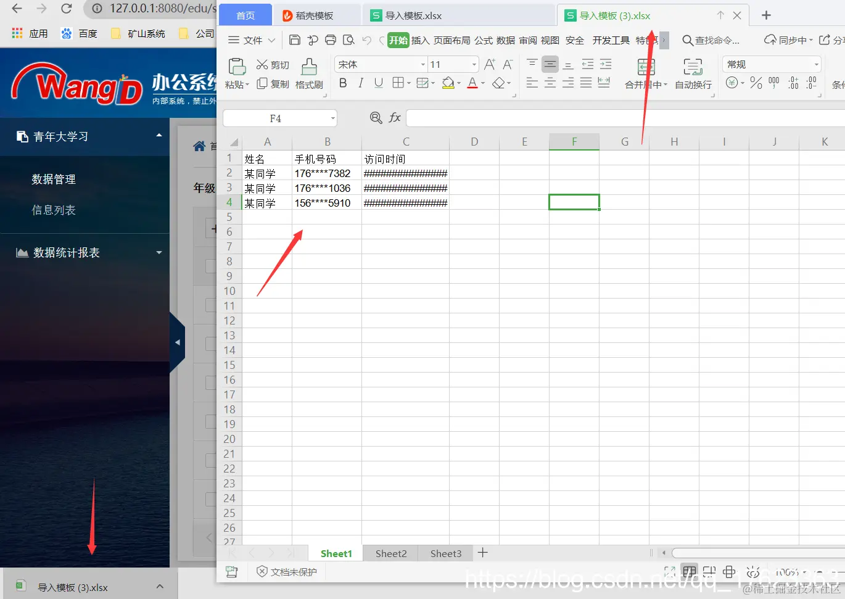The image size is (845, 599).
Task: Switch to the 插入 (Insert) ribbon tab
Action: point(420,40)
